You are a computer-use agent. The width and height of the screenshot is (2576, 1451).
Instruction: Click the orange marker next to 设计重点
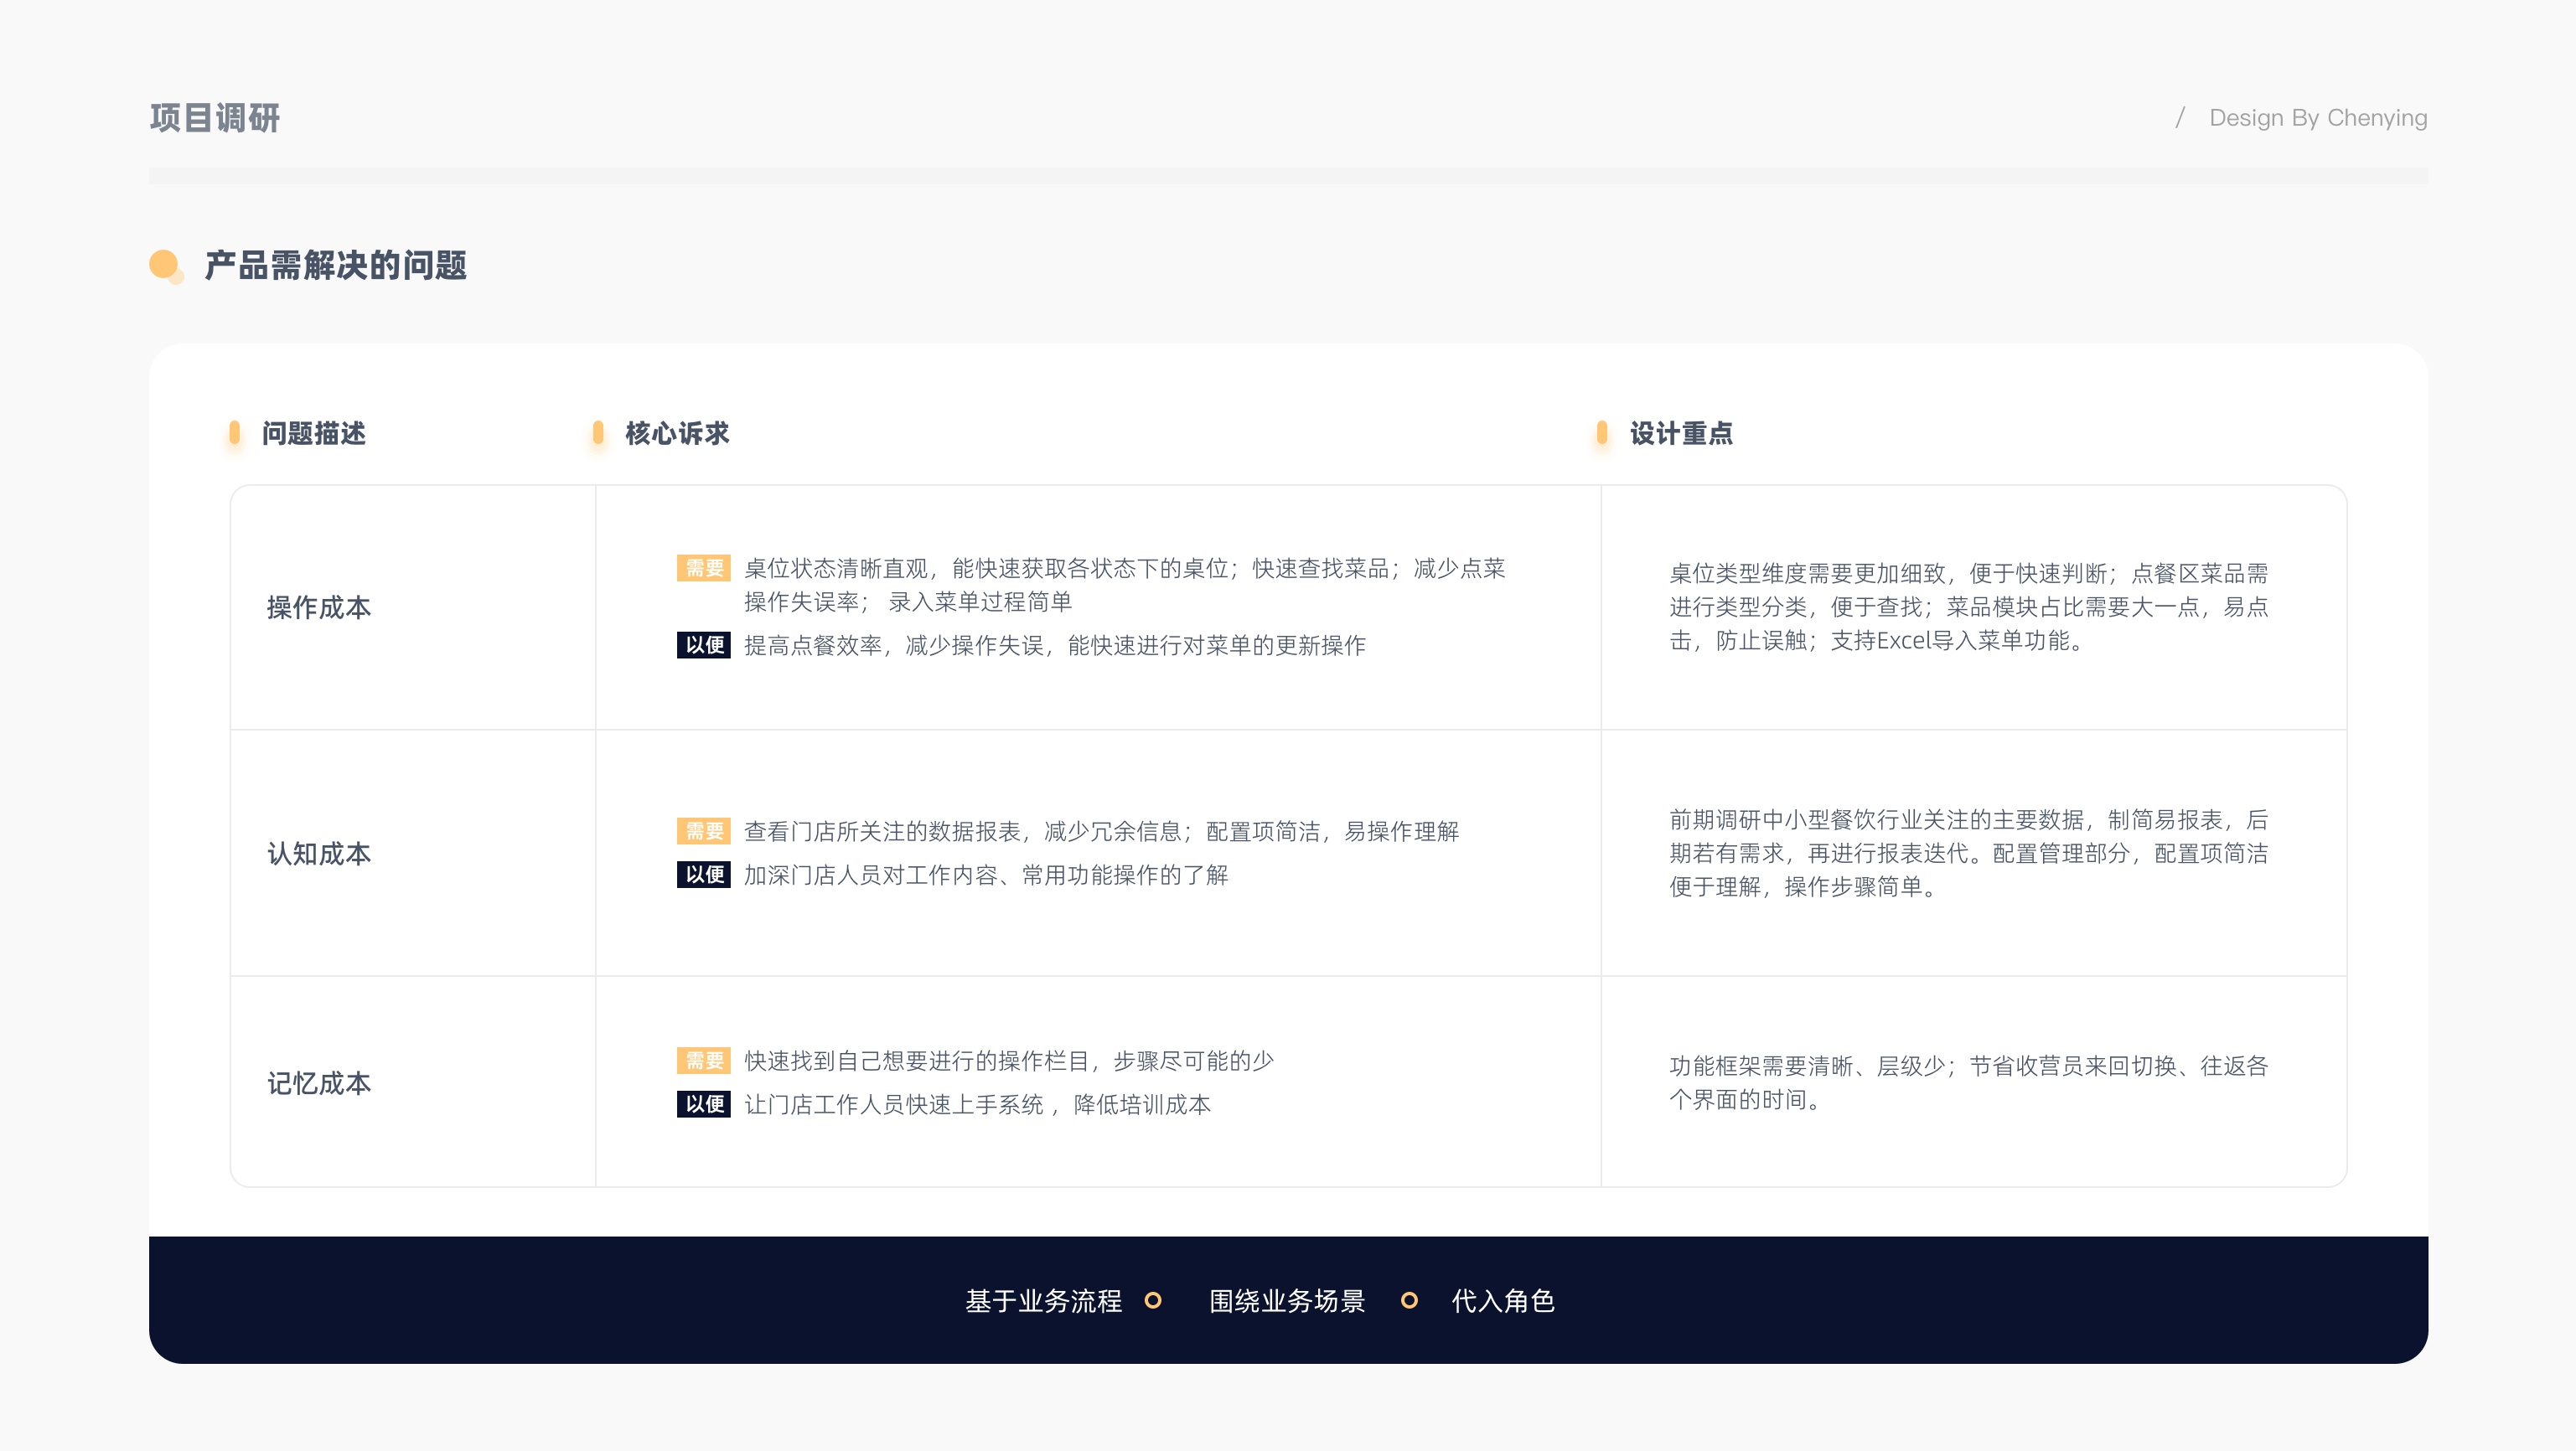(1602, 433)
